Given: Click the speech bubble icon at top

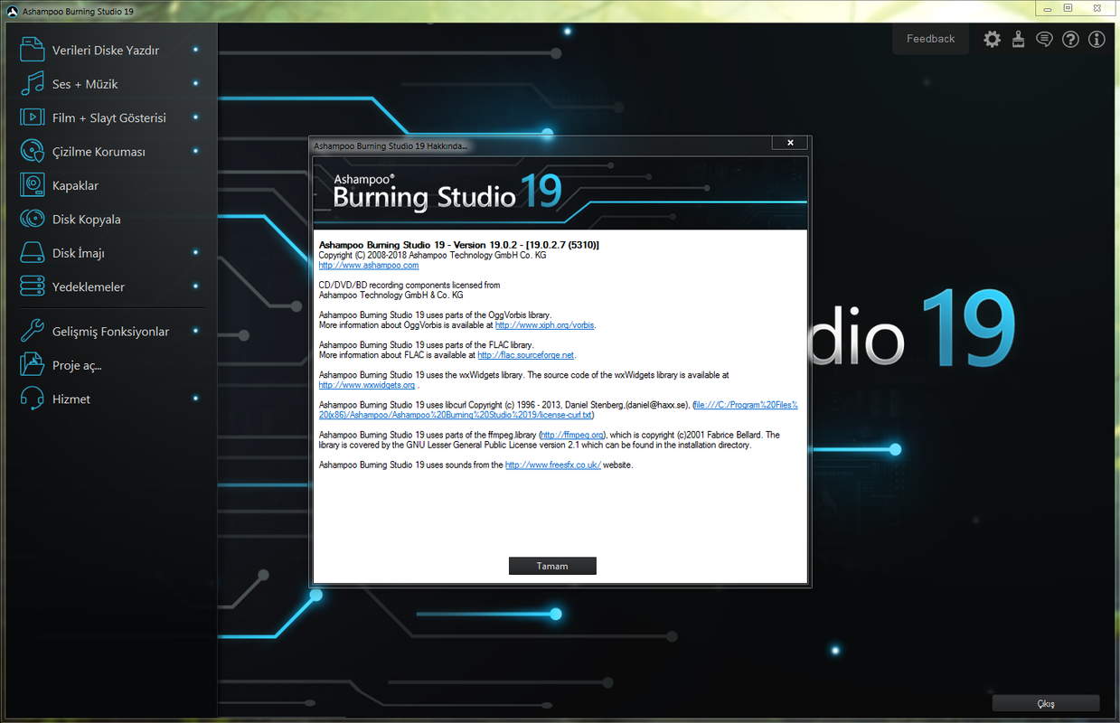Looking at the screenshot, I should 1044,39.
